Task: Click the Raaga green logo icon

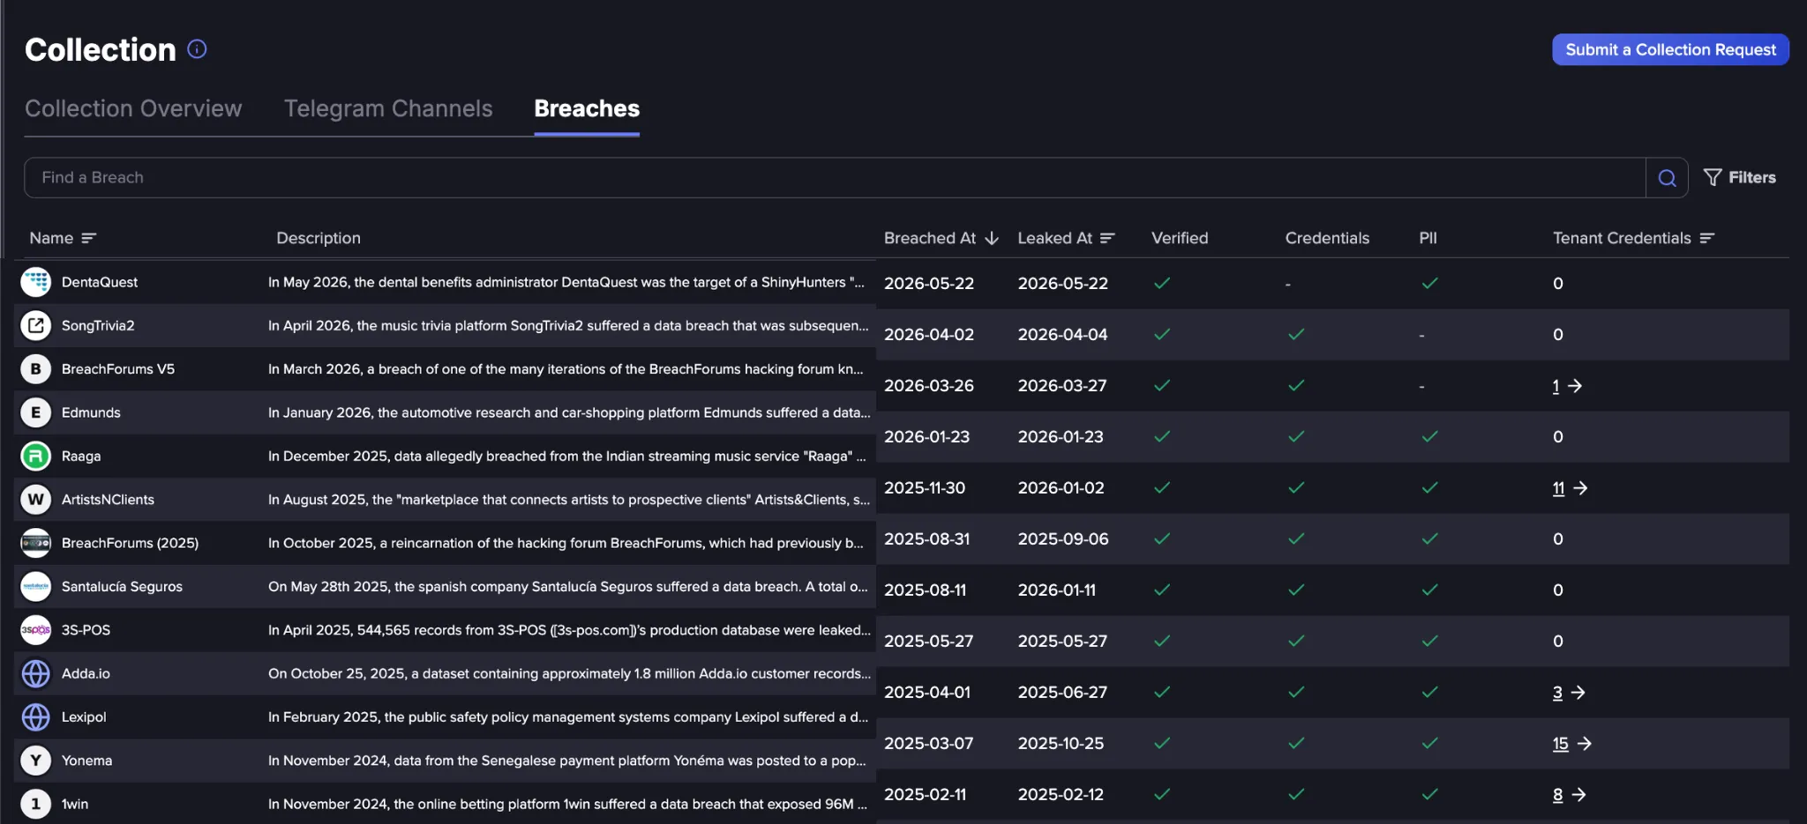Action: [36, 456]
